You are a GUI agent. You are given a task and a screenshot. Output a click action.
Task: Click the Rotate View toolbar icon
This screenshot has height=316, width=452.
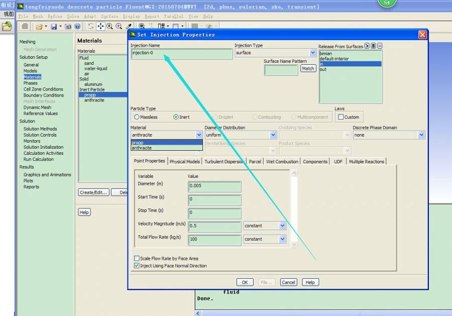(91, 26)
